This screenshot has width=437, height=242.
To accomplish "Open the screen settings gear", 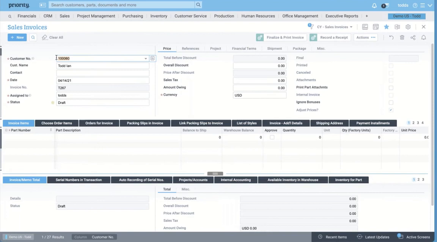I will (x=408, y=27).
